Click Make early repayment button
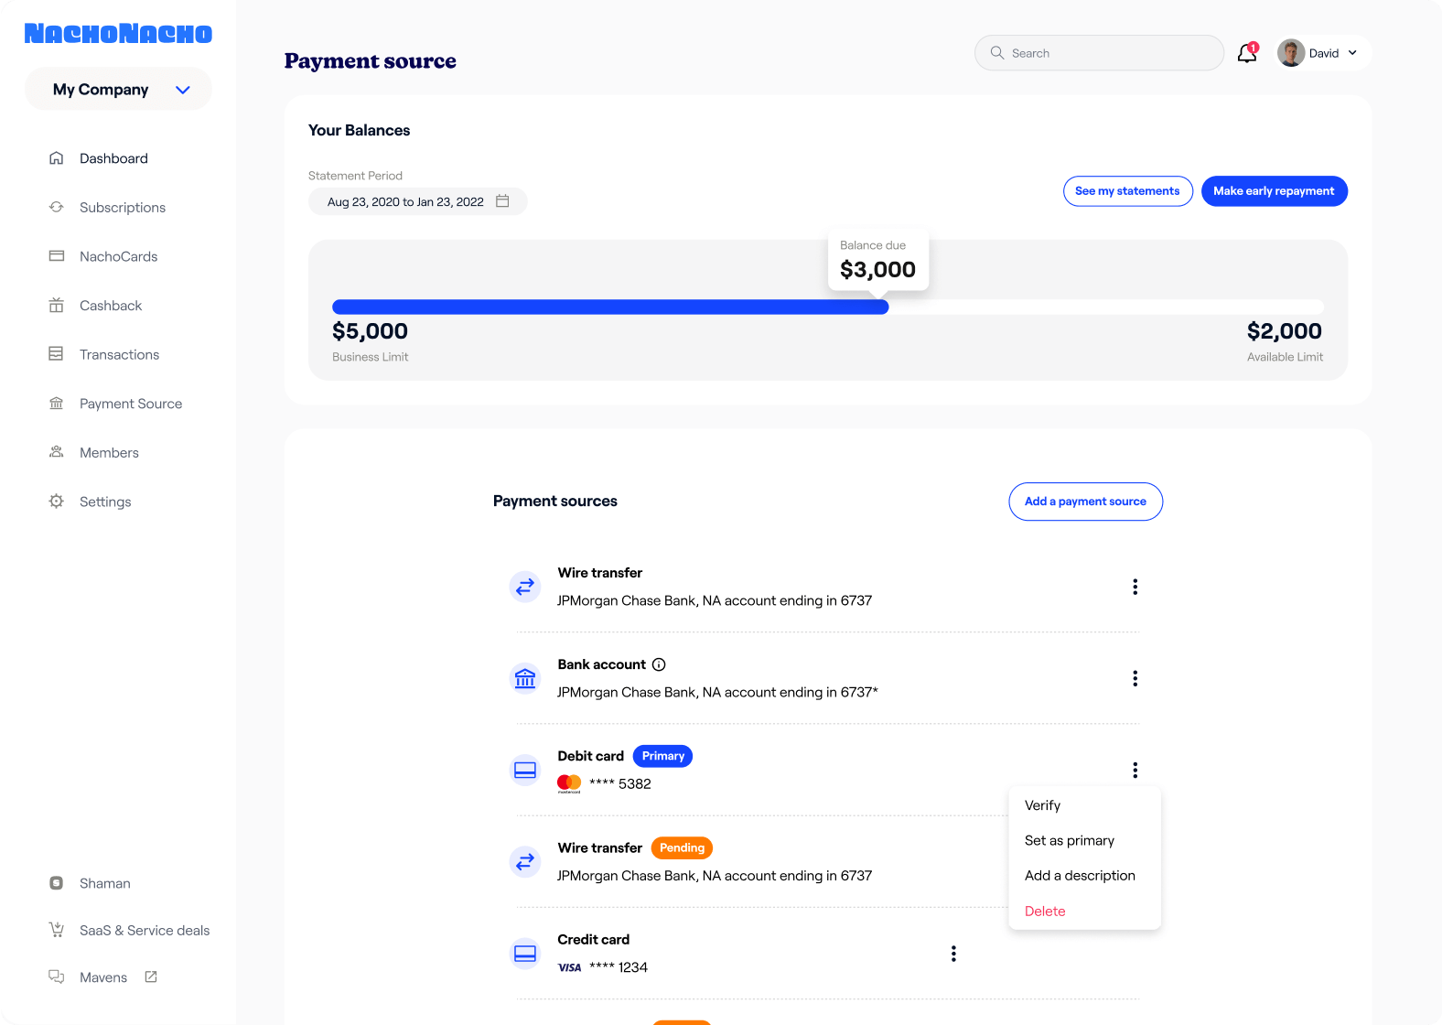Viewport: 1442px width, 1025px height. (x=1274, y=191)
